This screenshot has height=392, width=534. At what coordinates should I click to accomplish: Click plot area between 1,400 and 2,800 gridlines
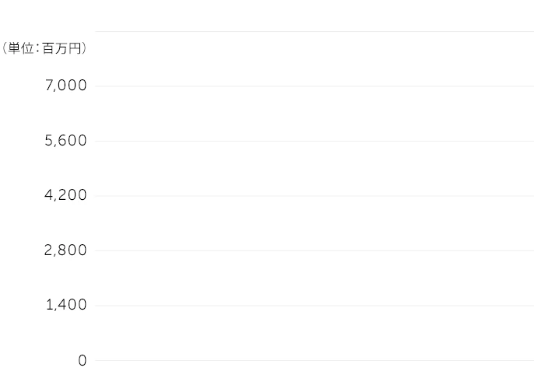(314, 278)
